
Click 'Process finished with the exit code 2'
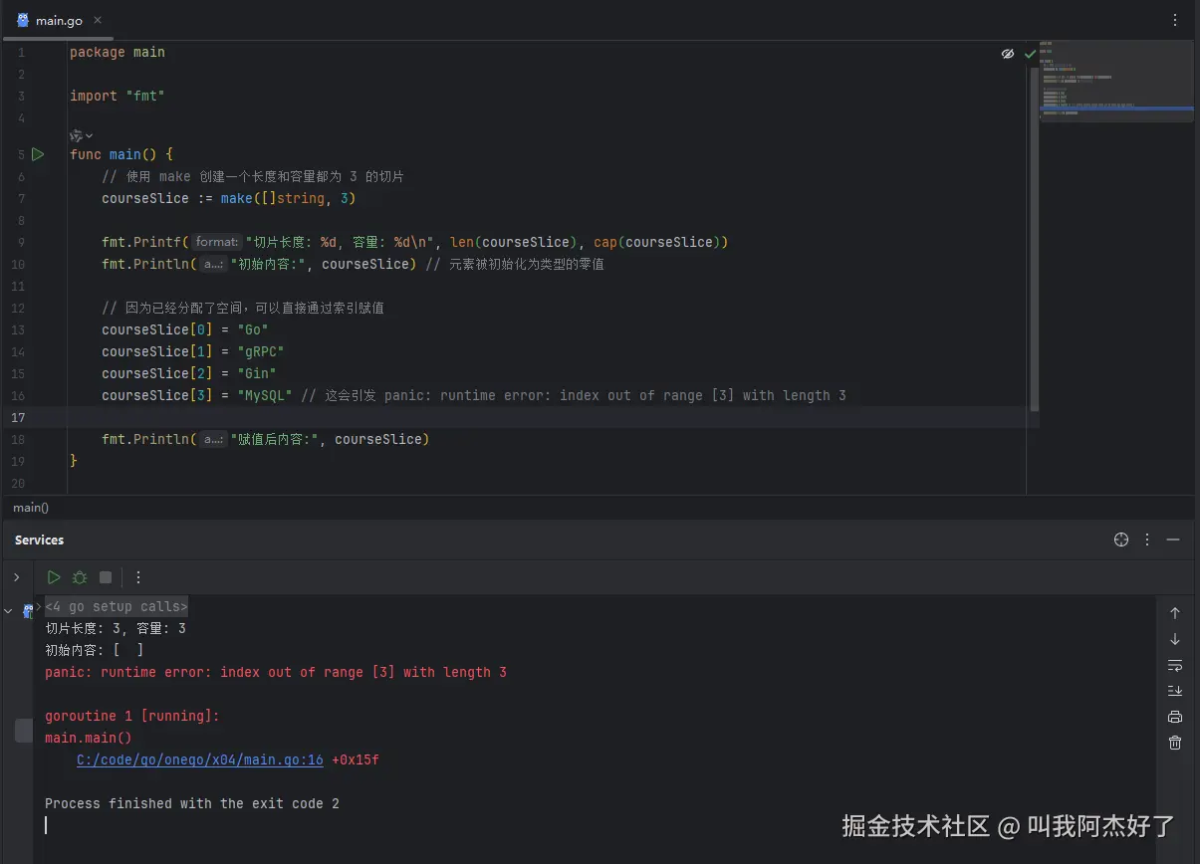coord(192,803)
